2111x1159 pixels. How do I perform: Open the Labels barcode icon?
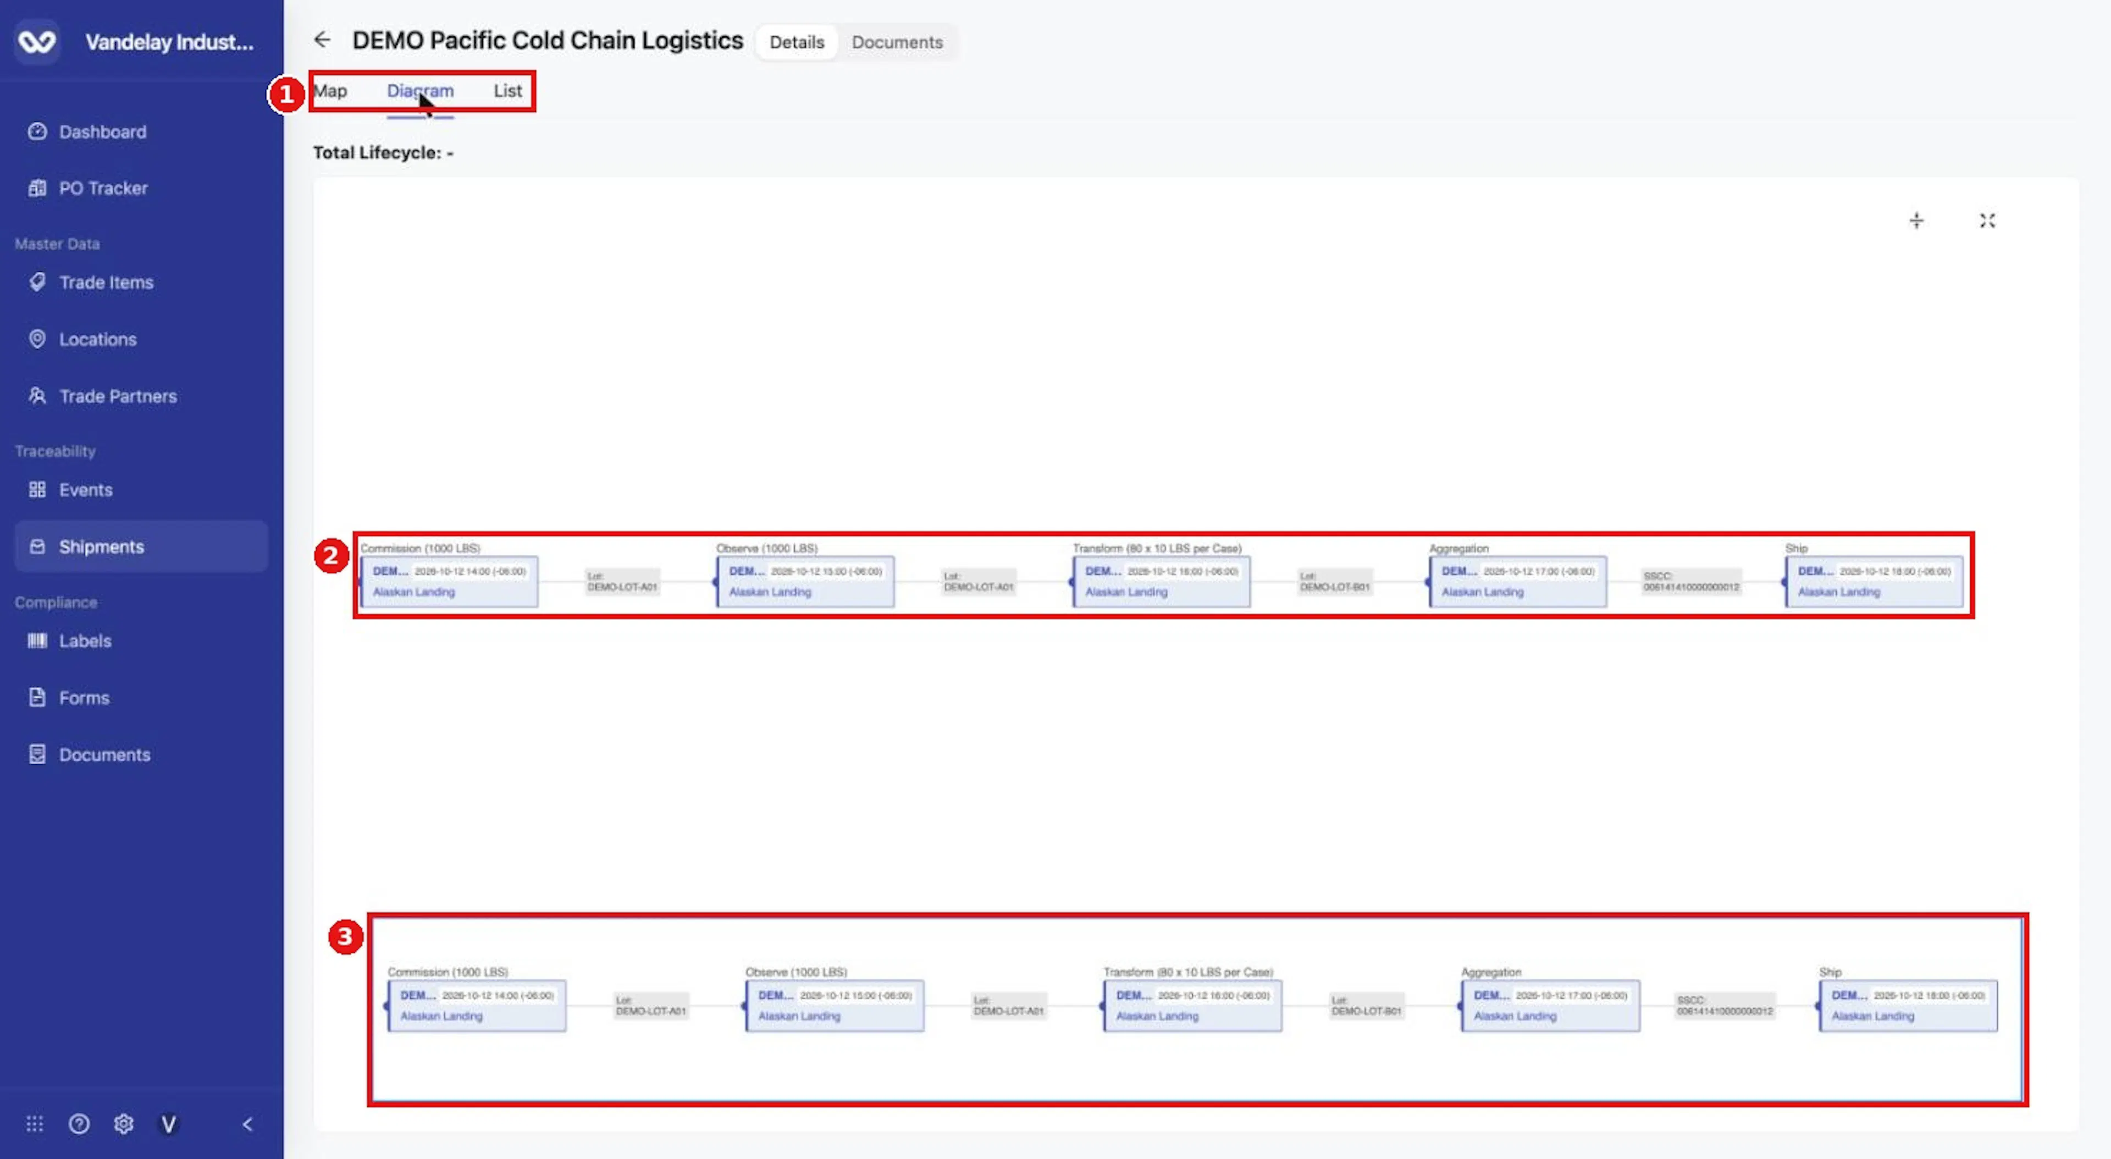click(x=37, y=640)
